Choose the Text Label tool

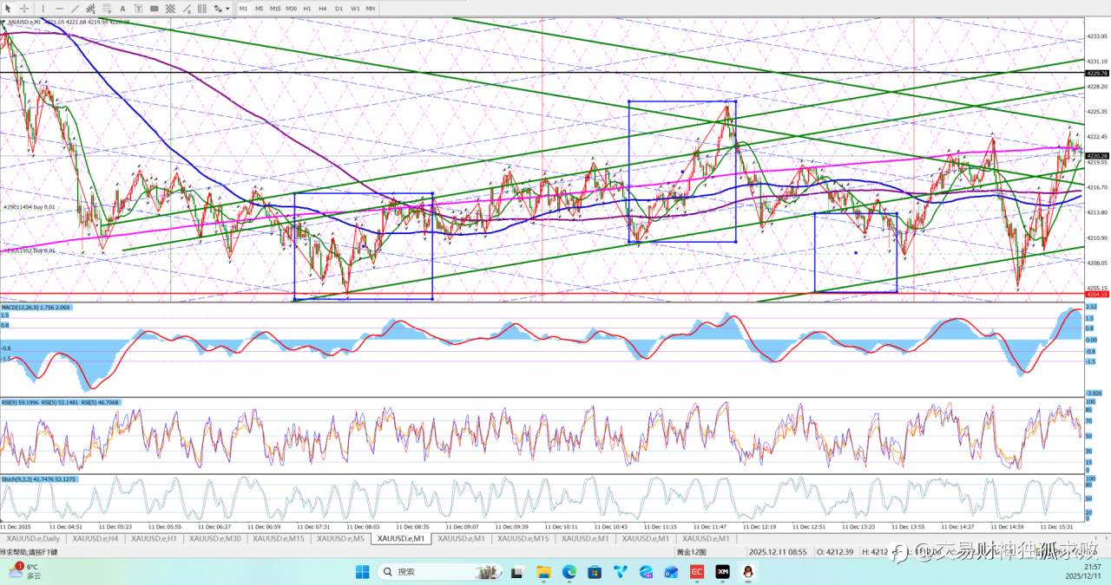[138, 8]
